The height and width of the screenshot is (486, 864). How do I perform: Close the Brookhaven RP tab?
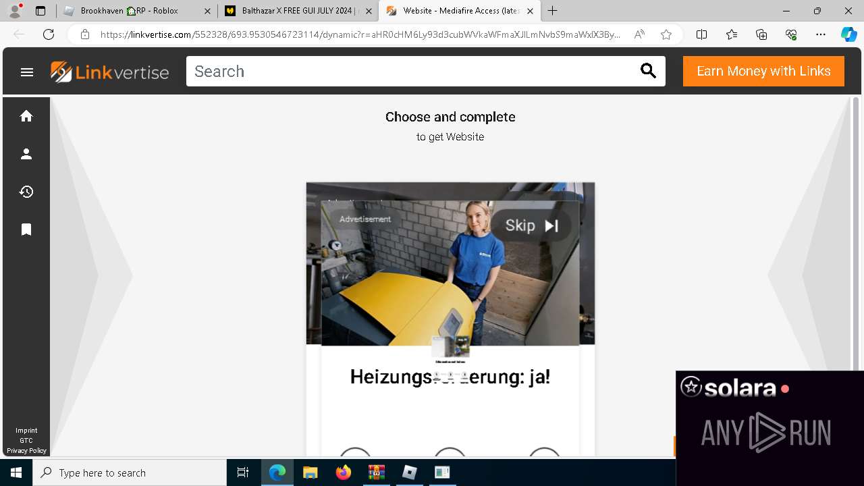pos(207,11)
